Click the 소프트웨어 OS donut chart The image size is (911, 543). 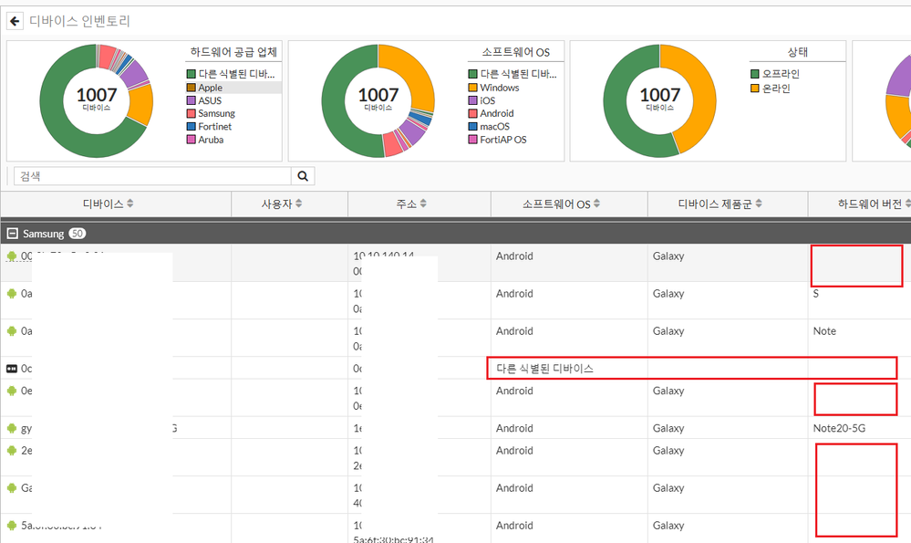378,100
